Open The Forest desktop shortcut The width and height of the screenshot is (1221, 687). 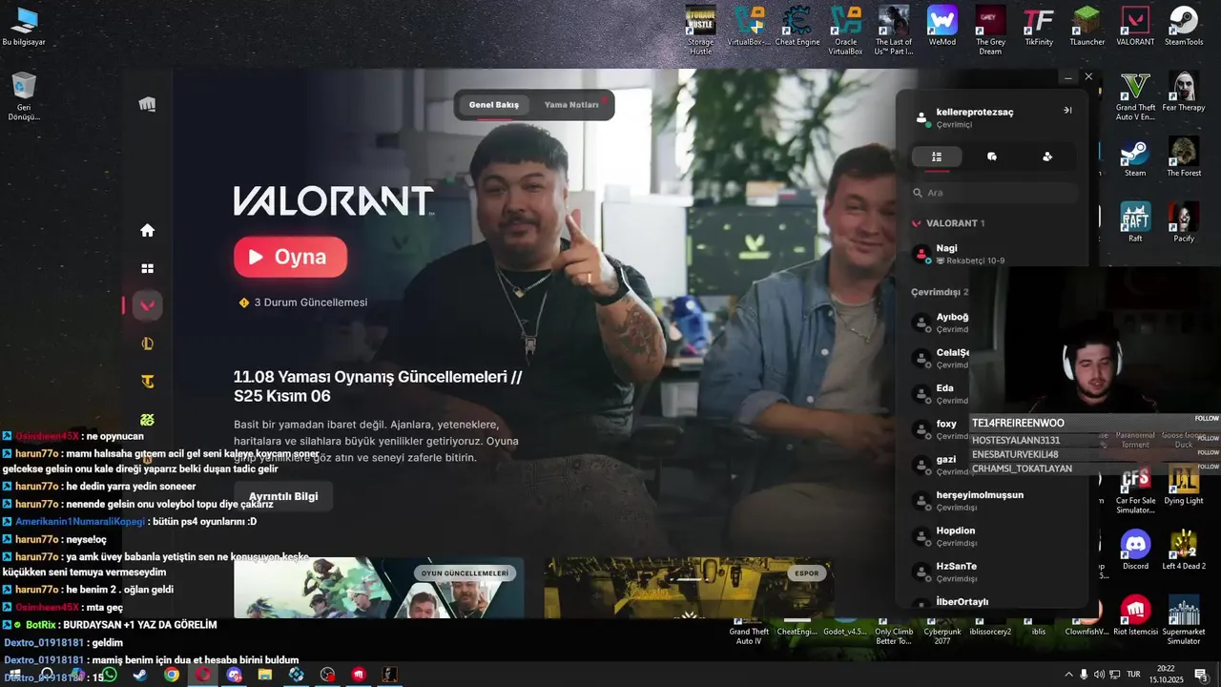(x=1184, y=156)
